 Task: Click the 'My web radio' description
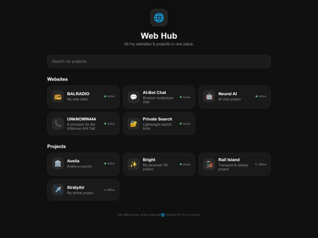point(77,99)
